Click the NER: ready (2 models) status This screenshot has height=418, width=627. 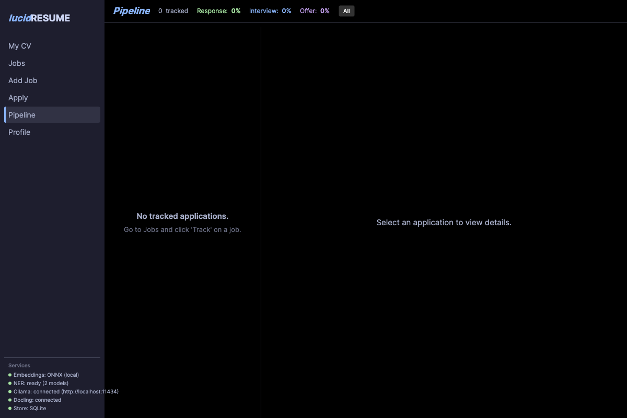[x=41, y=384]
